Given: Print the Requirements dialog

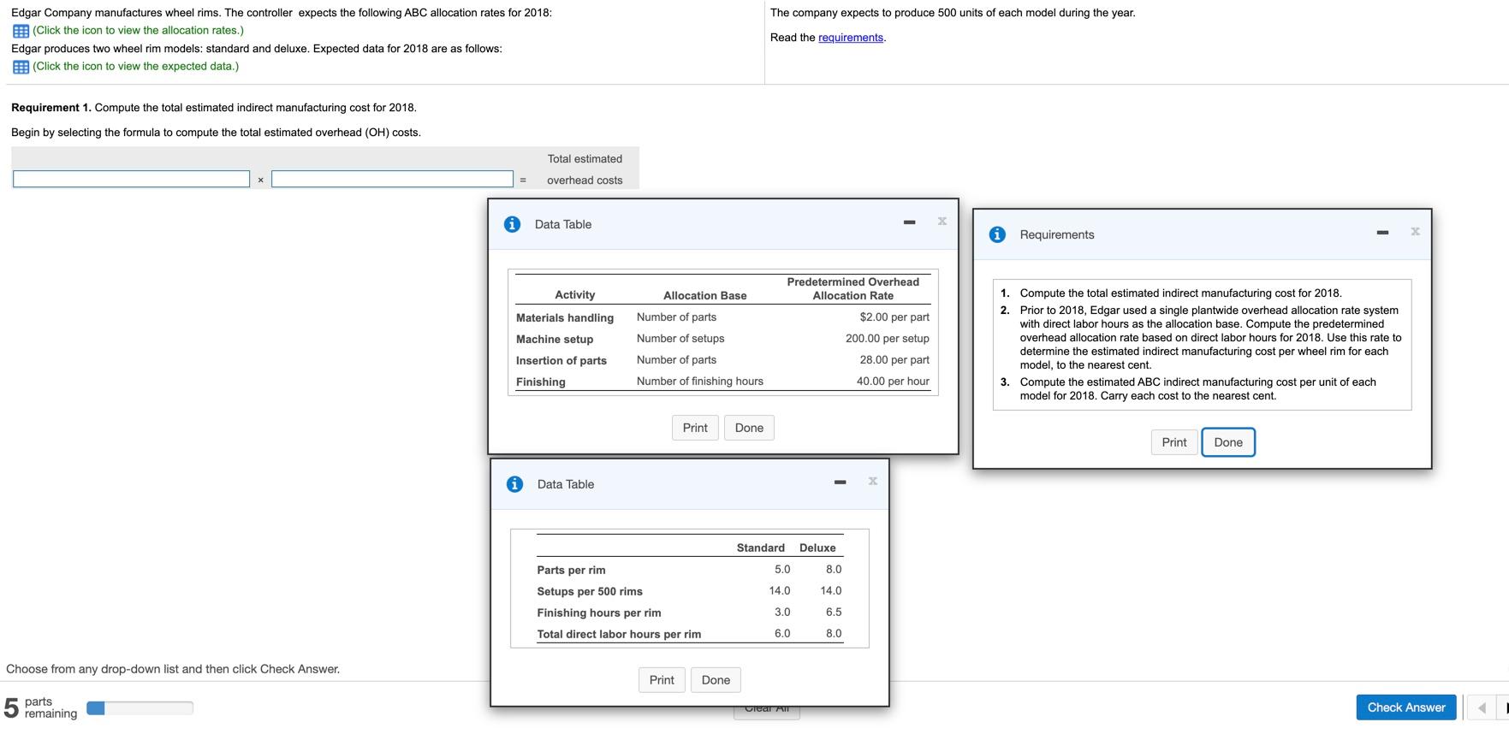Looking at the screenshot, I should point(1174,442).
